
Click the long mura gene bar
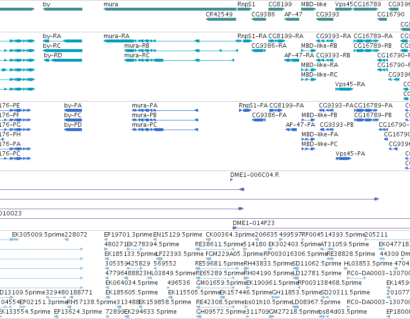click(170, 9)
